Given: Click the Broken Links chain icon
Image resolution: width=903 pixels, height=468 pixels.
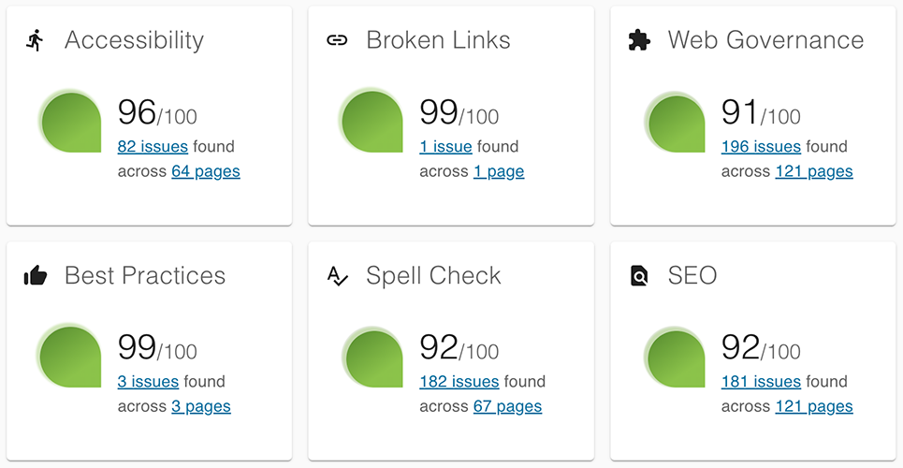Looking at the screenshot, I should pyautogui.click(x=337, y=40).
